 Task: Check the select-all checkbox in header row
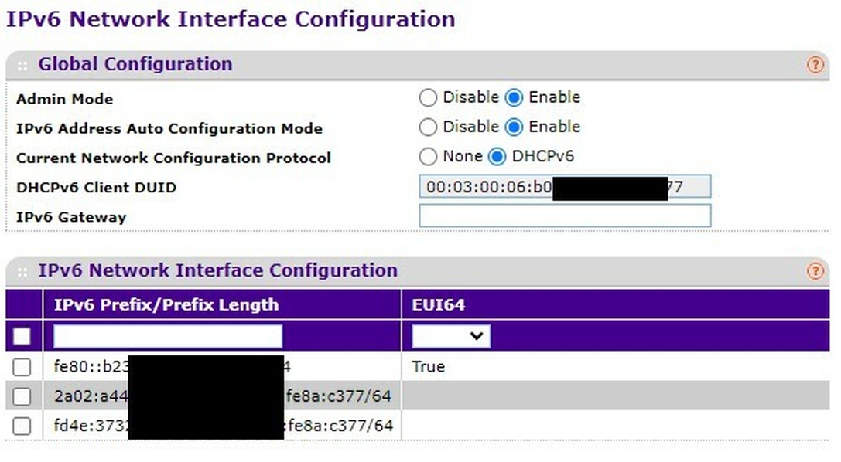pos(22,336)
